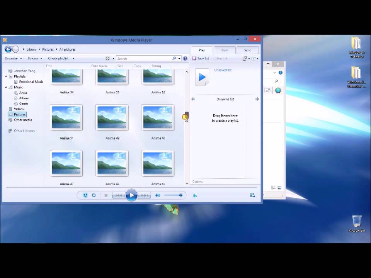Screen dimensions: 371x278
Task: Click the Clear list button
Action: click(221, 58)
